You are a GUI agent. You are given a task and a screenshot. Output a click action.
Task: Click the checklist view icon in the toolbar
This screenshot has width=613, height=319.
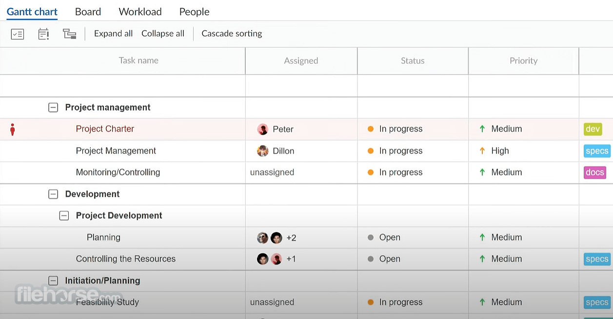pos(18,34)
